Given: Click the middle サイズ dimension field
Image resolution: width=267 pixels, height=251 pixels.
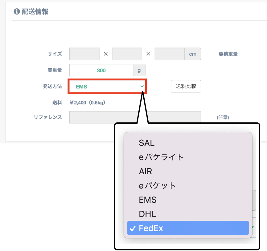Looking at the screenshot, I should 127,54.
